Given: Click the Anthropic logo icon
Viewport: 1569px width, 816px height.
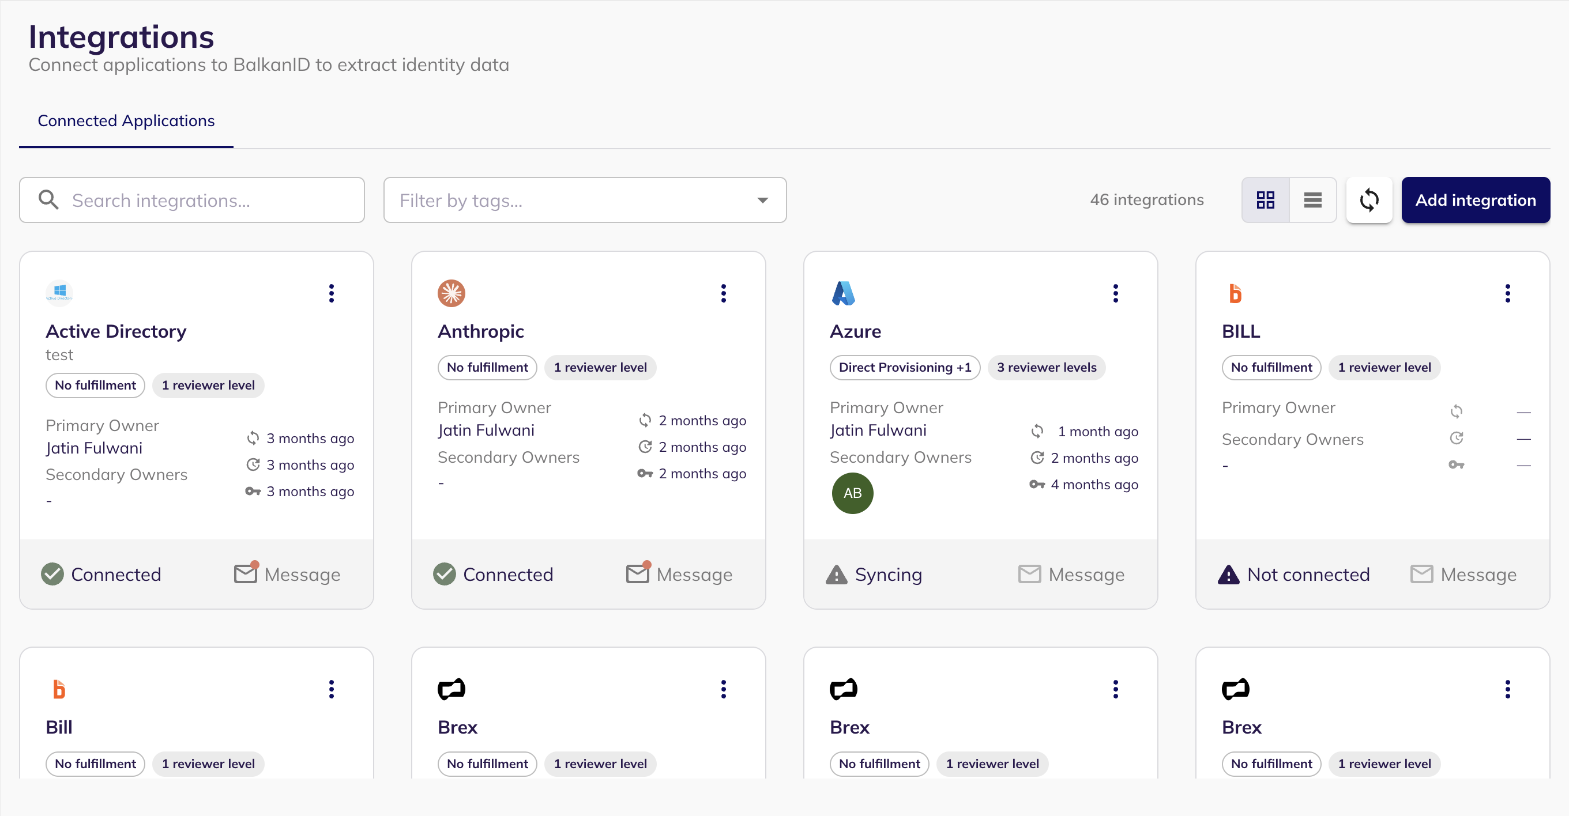Looking at the screenshot, I should pyautogui.click(x=451, y=293).
